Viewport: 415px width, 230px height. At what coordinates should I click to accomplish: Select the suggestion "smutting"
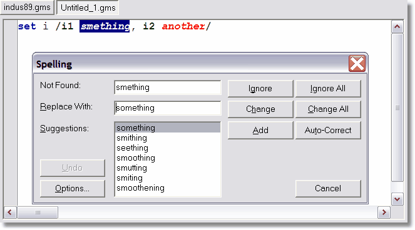click(168, 168)
